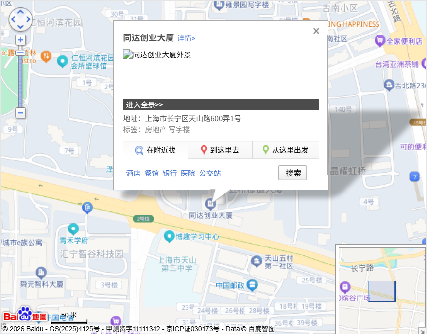The image size is (428, 334).
Task: Click the 同达创业大厦 building marker icon
Action: 211,203
